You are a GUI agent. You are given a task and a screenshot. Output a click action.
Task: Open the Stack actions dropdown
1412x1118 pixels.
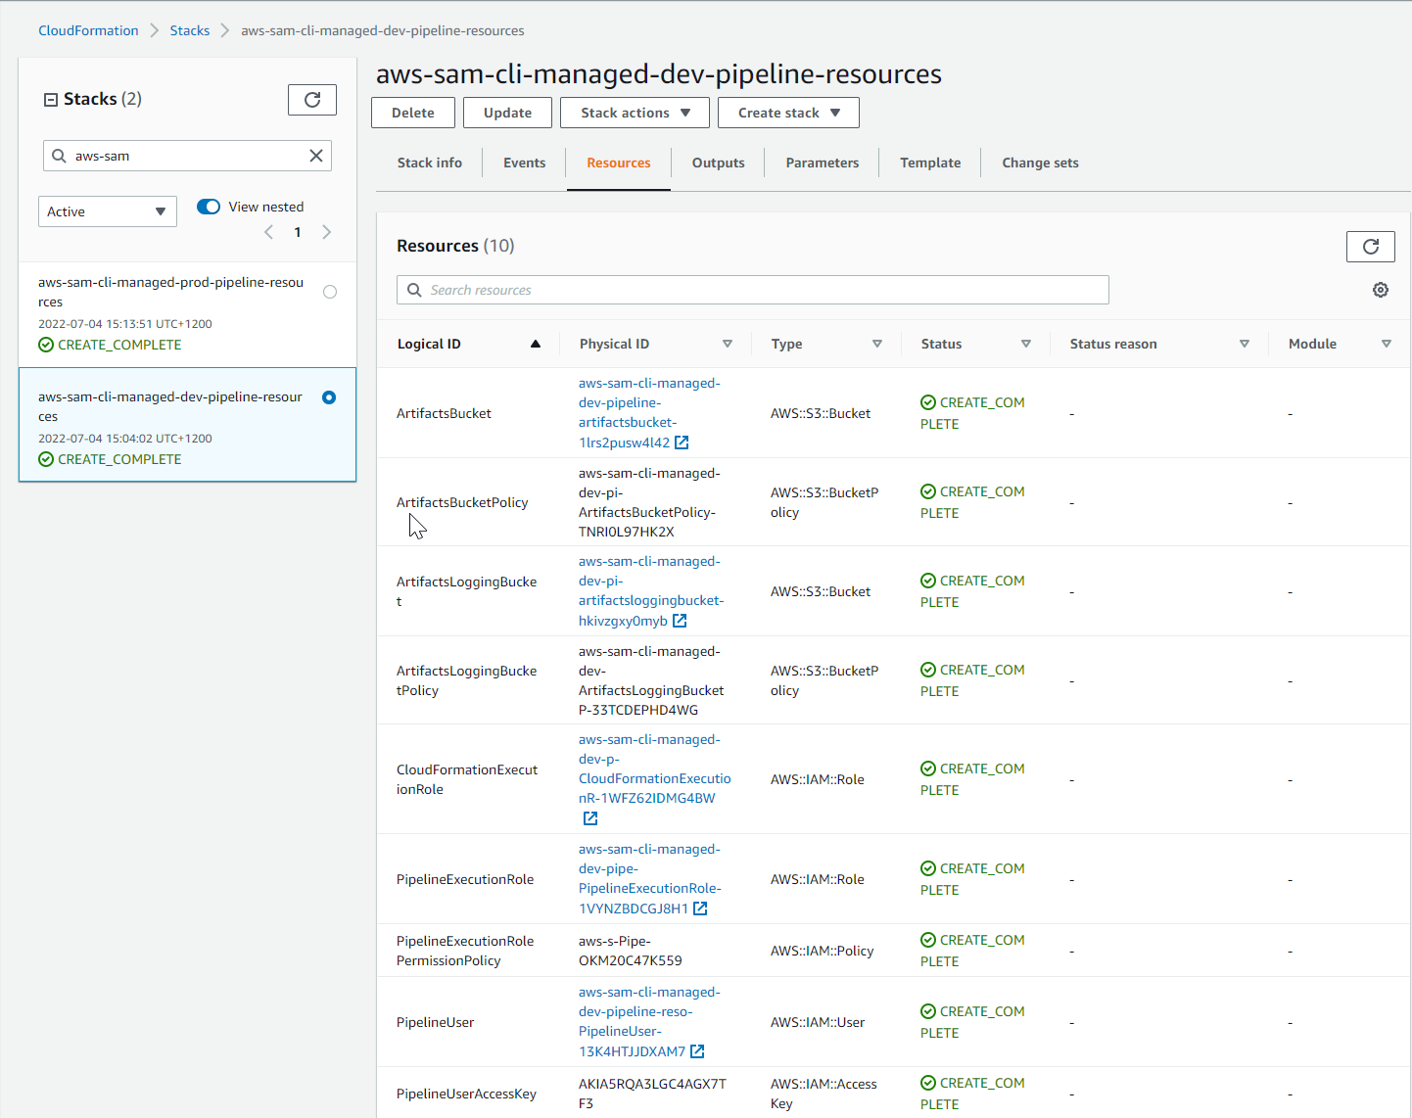(635, 113)
